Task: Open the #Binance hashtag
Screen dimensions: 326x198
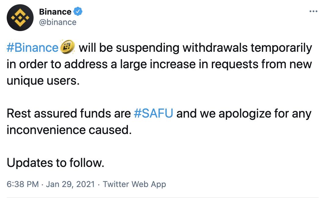Action: pos(32,48)
